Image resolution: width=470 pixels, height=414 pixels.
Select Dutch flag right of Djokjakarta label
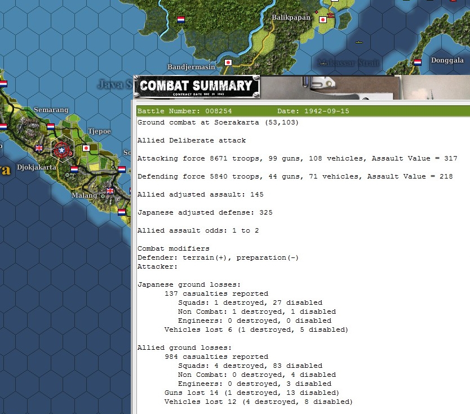(74, 169)
